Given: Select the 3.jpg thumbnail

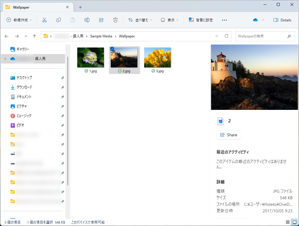Looking at the screenshot, I should coord(157,57).
